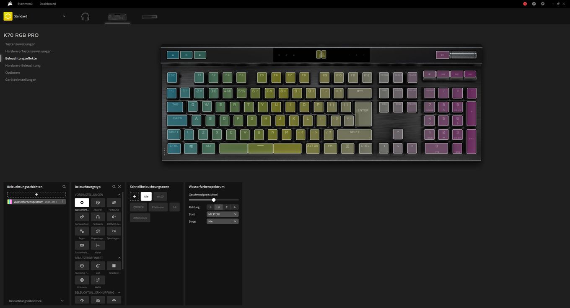This screenshot has width=570, height=308.
Task: Open the notification alert icon
Action: click(525, 4)
